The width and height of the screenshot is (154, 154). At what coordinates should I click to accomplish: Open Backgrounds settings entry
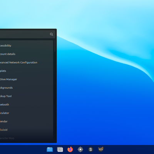[27, 88]
